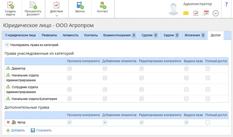
Task: Switch to О юридическом лице tab
Action: (21, 35)
